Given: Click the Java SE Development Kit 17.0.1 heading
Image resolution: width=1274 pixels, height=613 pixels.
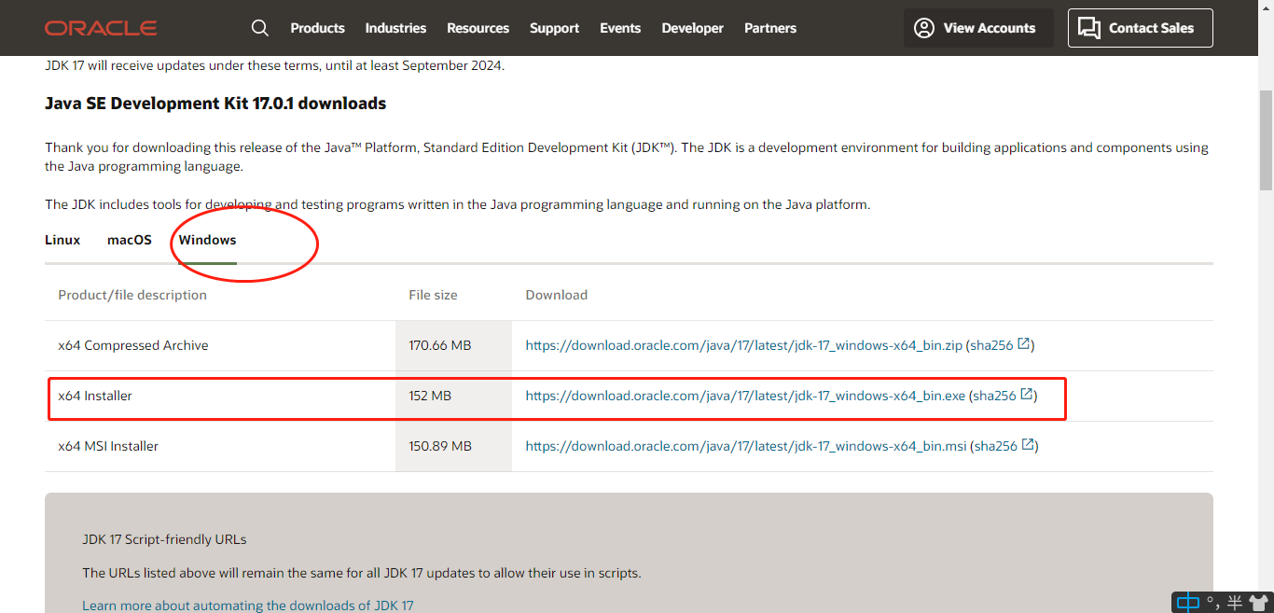Looking at the screenshot, I should (215, 104).
